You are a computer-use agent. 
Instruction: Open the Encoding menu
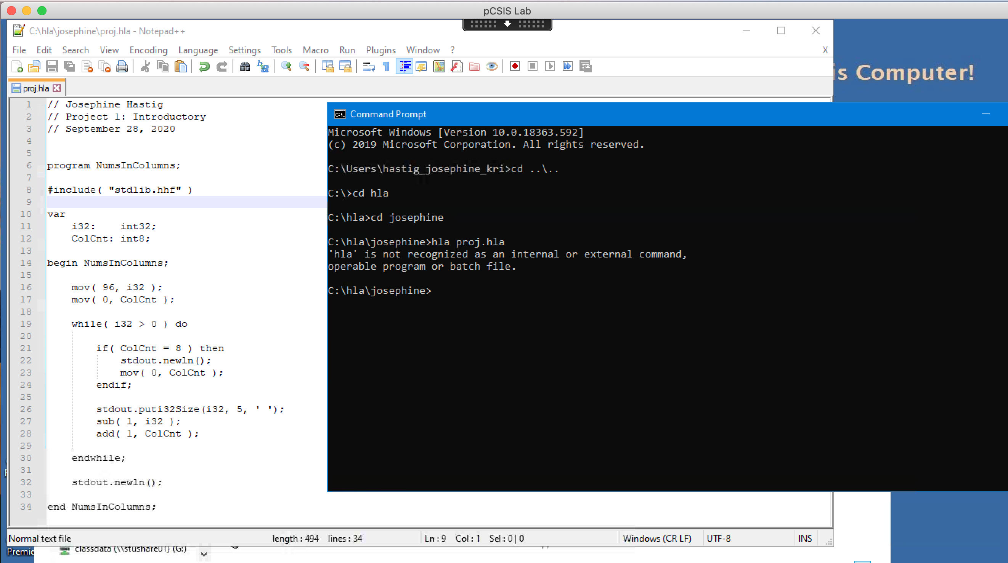[x=148, y=50]
